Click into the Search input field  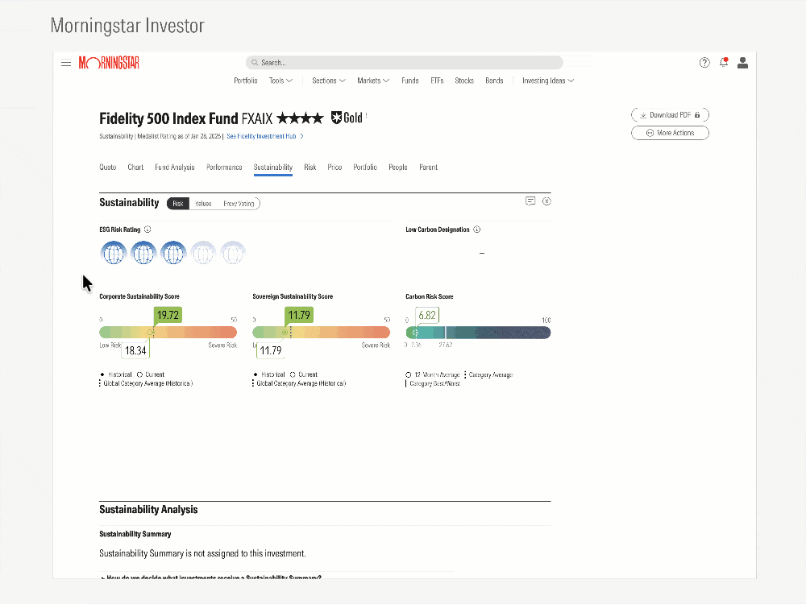click(x=404, y=63)
